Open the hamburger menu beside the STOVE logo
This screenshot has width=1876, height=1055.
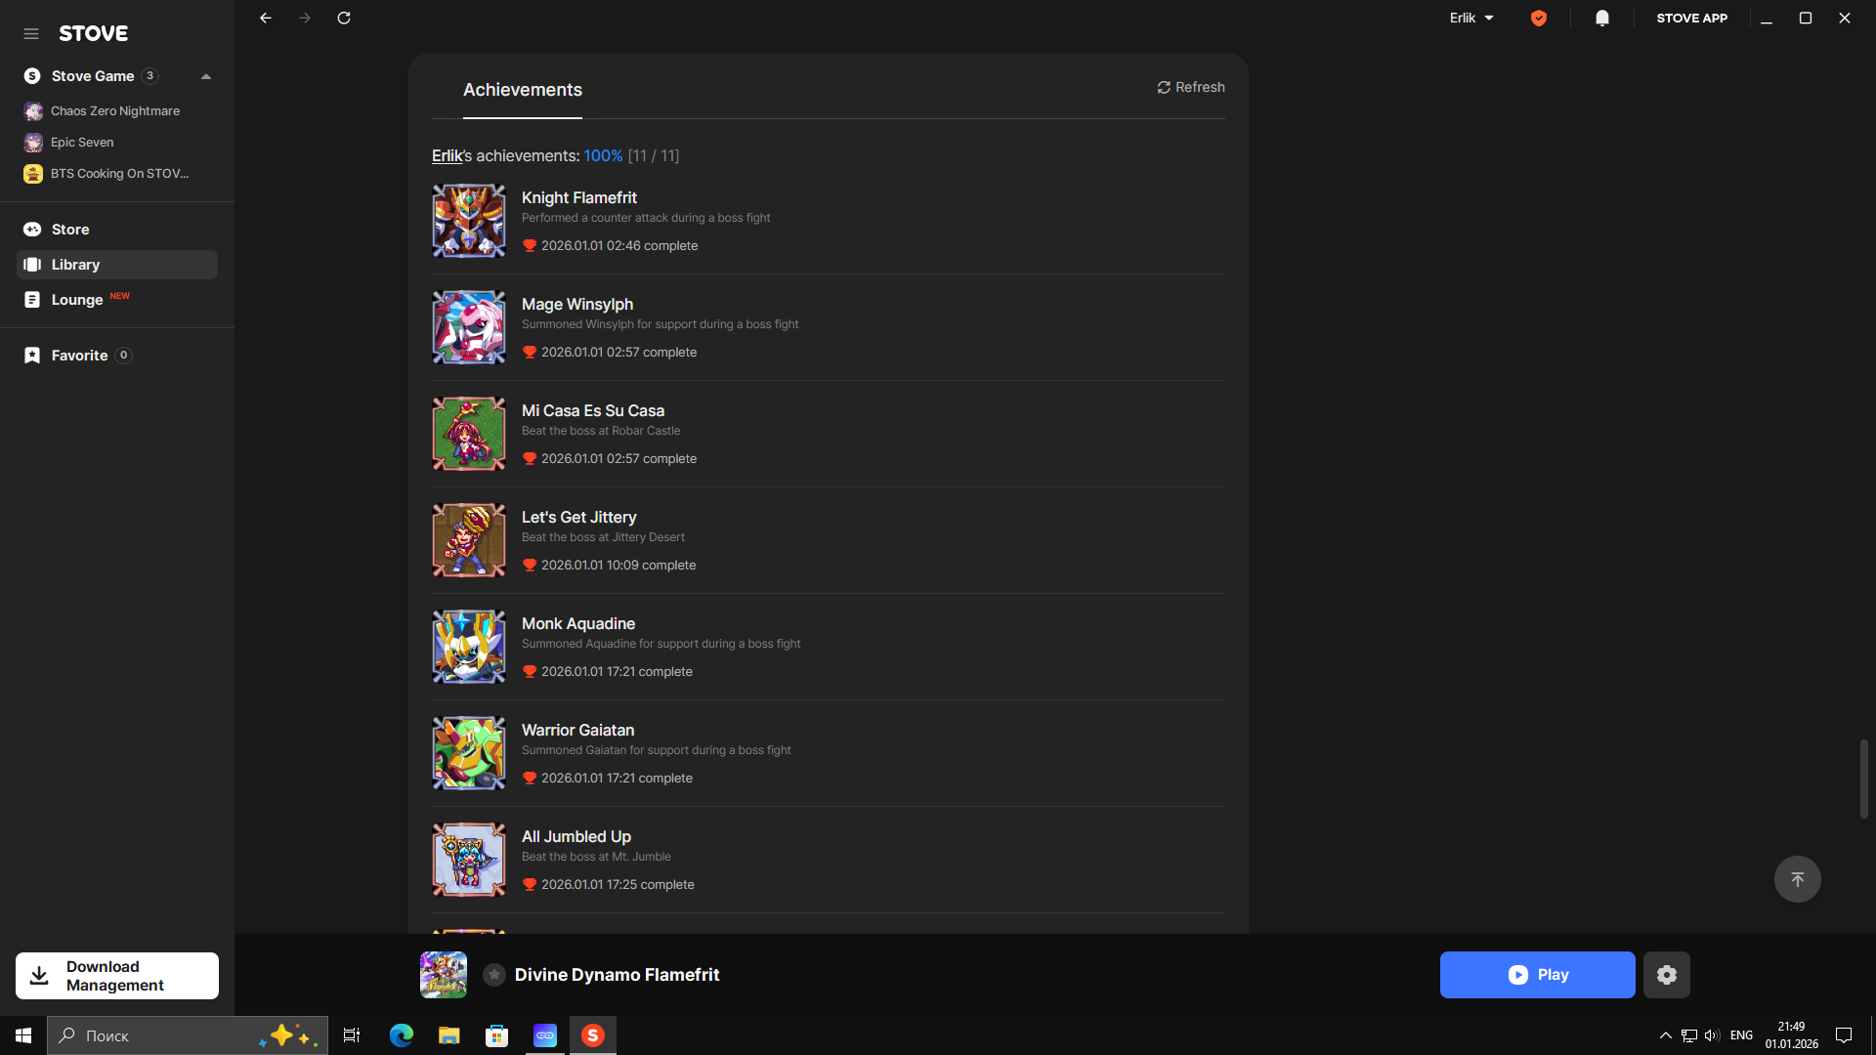pyautogui.click(x=31, y=33)
